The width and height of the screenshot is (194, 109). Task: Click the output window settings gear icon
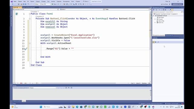click(72, 88)
